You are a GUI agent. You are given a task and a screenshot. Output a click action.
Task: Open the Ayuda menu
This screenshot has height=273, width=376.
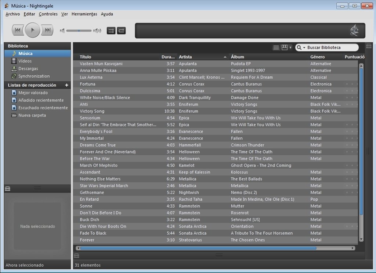107,14
